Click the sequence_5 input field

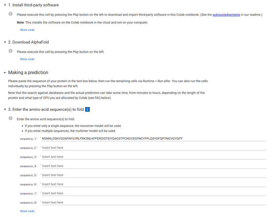[154, 175]
